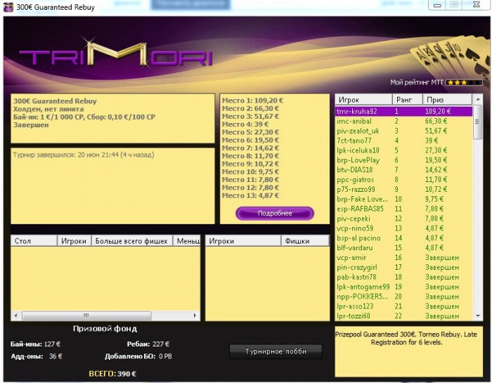Sort by Ранг column header
492x383 pixels.
coord(408,100)
